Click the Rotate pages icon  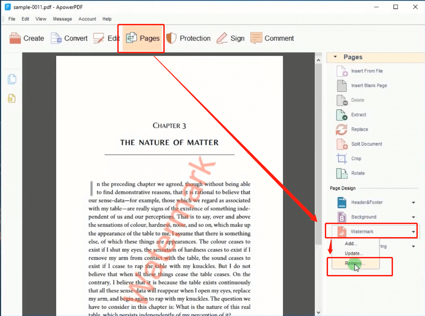pos(342,173)
